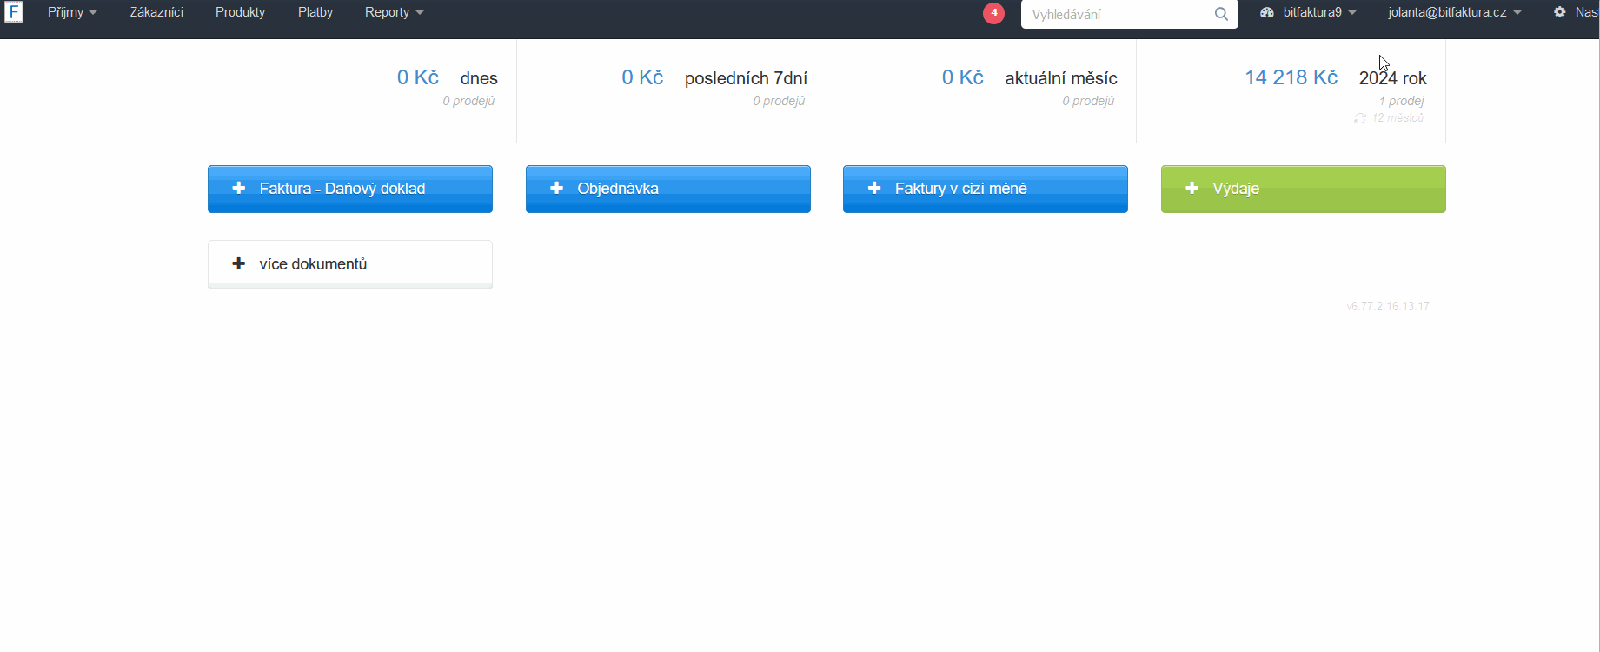The height and width of the screenshot is (652, 1600).
Task: Expand více dokumentů options
Action: coord(350,264)
